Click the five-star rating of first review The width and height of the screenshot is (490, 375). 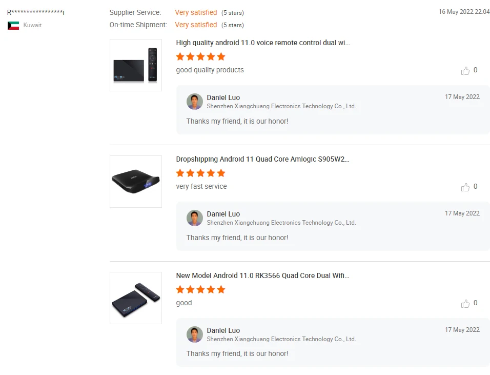pyautogui.click(x=200, y=56)
